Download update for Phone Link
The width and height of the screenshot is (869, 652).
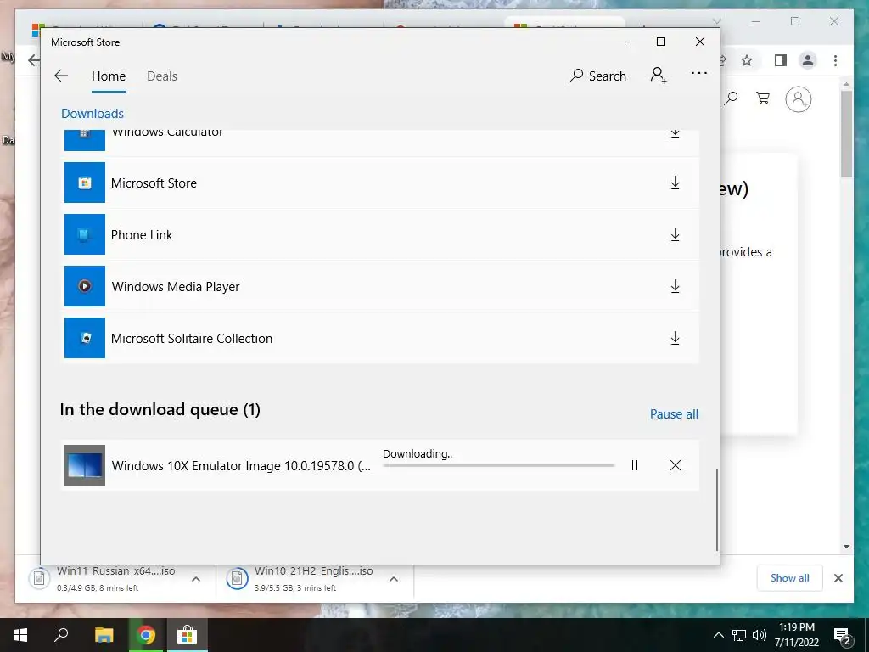675,234
